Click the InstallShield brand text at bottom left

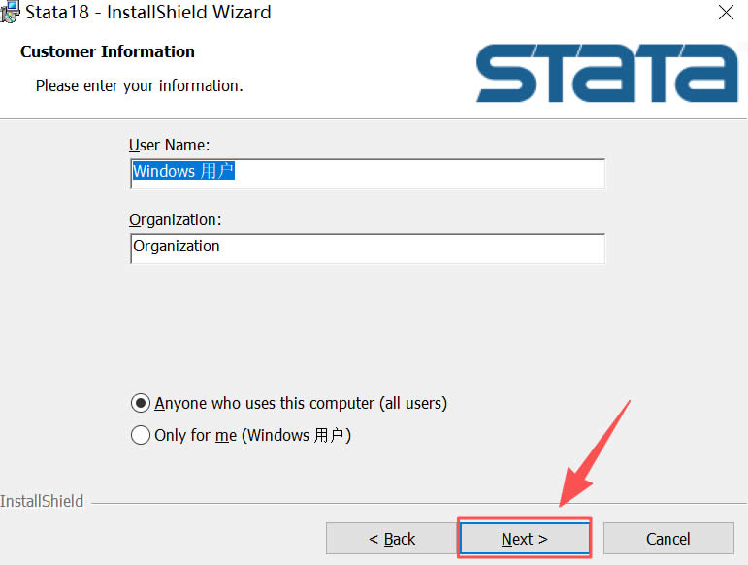pyautogui.click(x=42, y=502)
